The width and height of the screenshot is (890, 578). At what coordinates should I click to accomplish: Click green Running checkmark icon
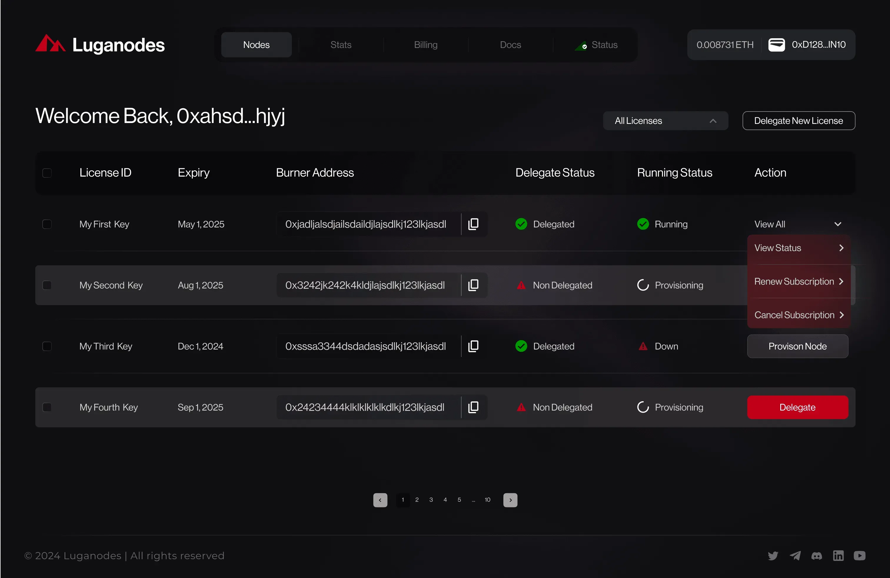(x=643, y=224)
